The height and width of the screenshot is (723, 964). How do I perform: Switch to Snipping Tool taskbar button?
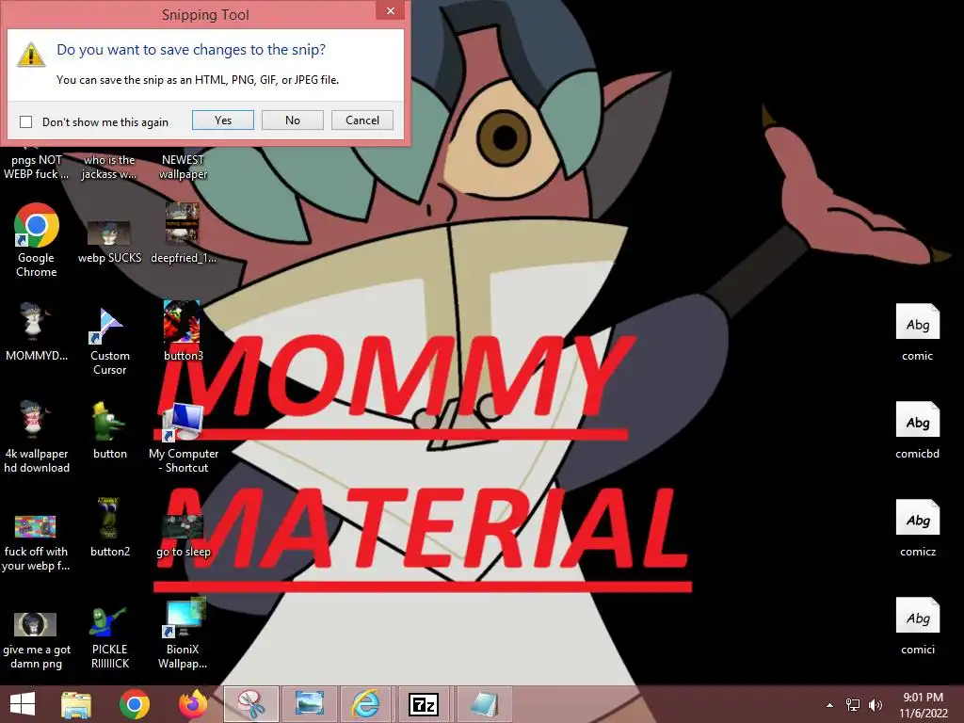(x=250, y=704)
